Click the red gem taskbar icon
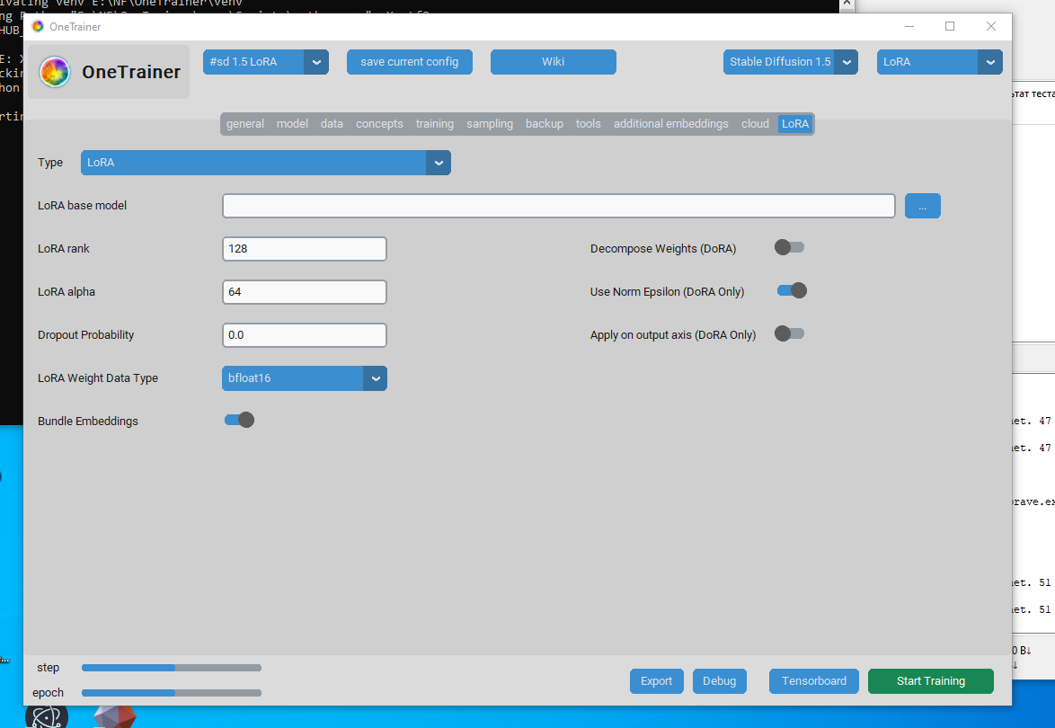This screenshot has height=728, width=1055. (x=114, y=716)
